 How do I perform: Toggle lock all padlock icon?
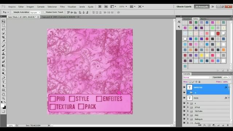(200, 82)
